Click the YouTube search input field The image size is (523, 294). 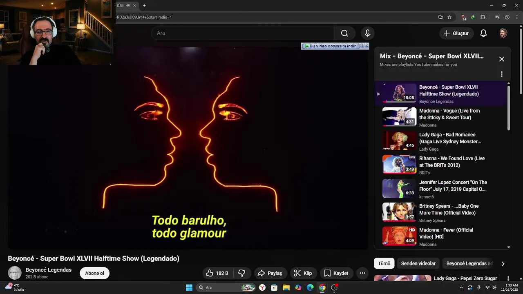tap(243, 33)
